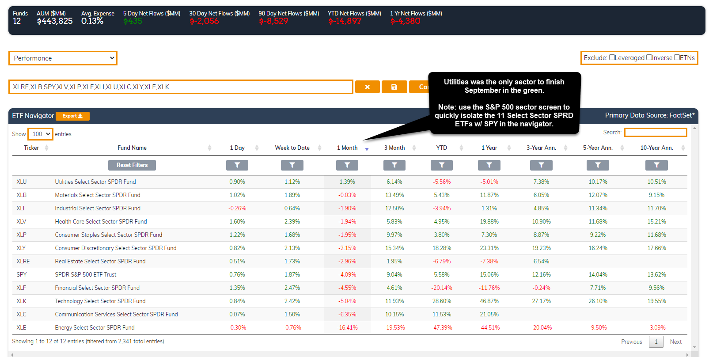Tick the Inverse exclude checkbox
Viewport: 709px width, 357px height.
click(649, 57)
